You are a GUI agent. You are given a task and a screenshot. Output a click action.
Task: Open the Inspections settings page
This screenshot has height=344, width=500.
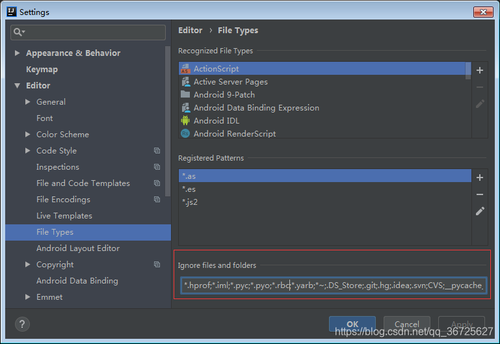pyautogui.click(x=58, y=166)
